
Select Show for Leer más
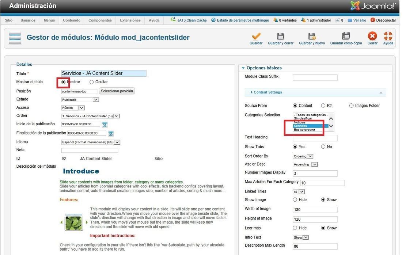[x=323, y=228]
